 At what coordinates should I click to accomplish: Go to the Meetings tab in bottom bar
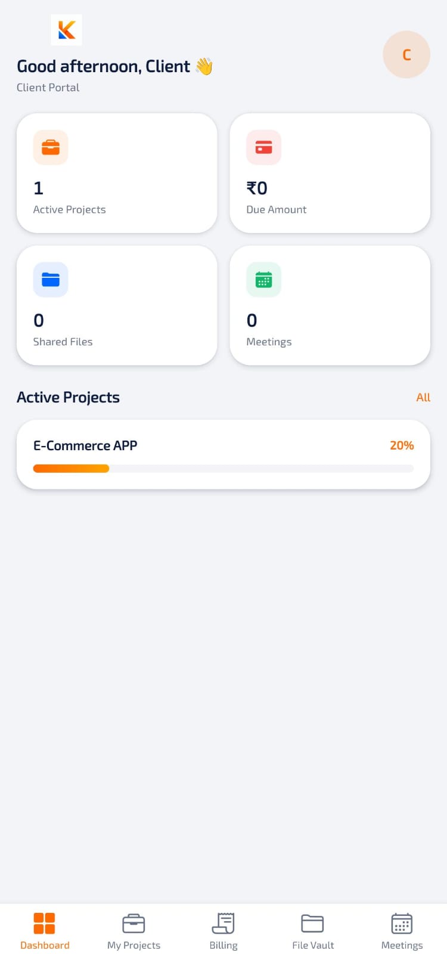point(402,931)
